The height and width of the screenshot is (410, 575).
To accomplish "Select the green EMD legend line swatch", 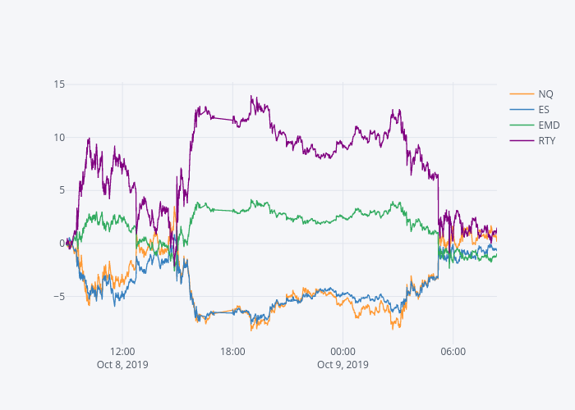I will tap(522, 125).
